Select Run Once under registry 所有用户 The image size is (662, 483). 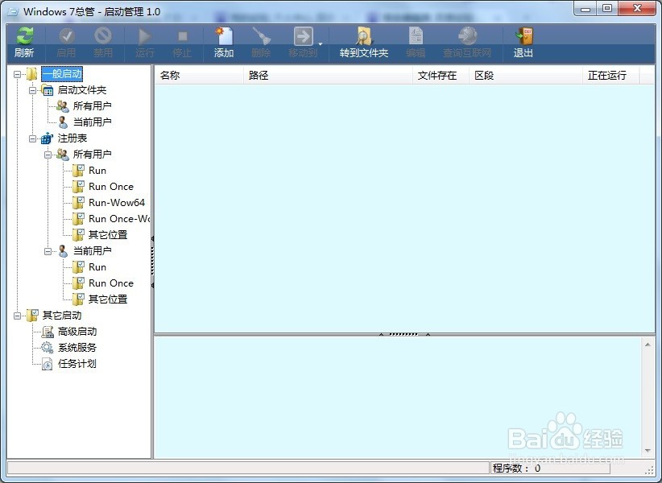[111, 187]
